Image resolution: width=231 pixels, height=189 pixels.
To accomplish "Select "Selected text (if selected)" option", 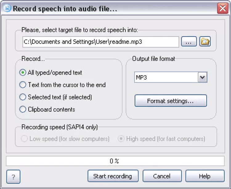I will (22, 97).
